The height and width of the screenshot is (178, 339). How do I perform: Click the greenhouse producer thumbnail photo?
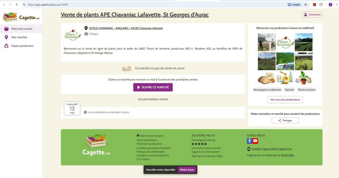click(267, 42)
